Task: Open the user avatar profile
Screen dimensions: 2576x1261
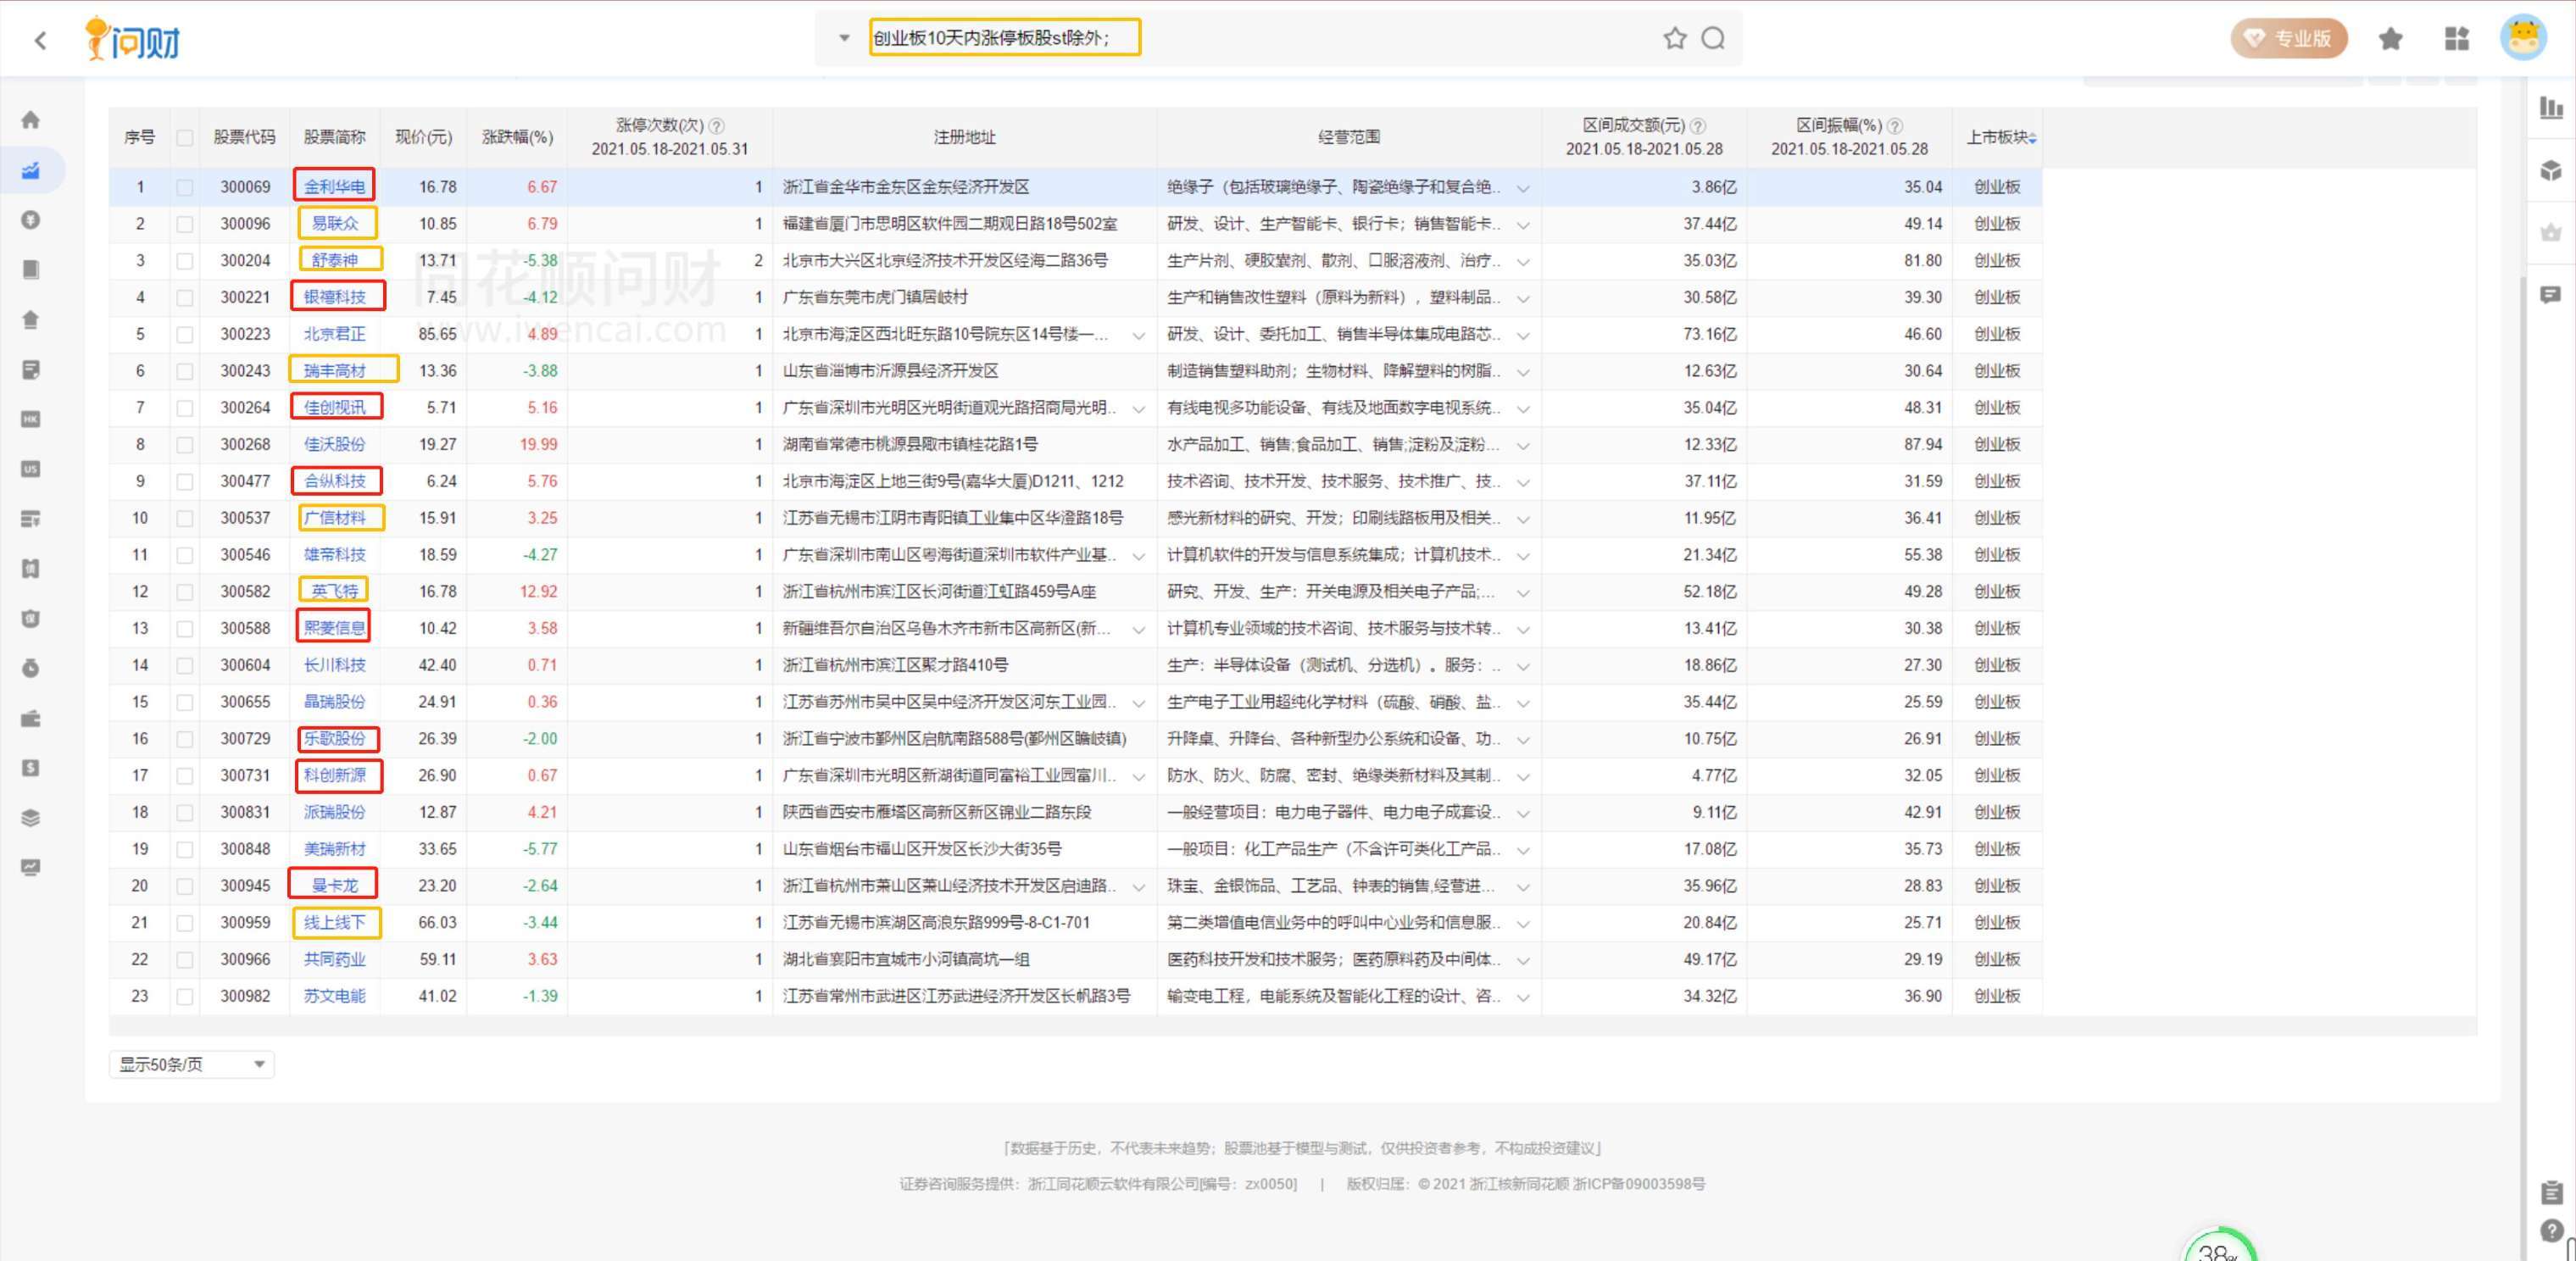Action: coord(2524,38)
